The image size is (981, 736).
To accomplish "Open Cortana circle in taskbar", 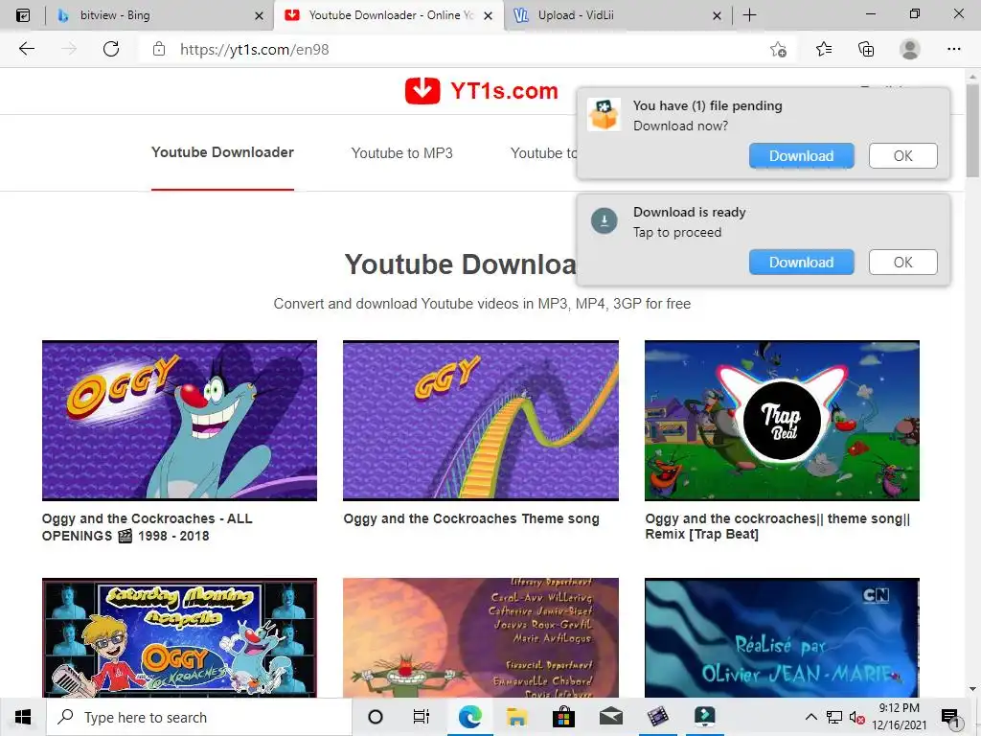I will [x=376, y=717].
